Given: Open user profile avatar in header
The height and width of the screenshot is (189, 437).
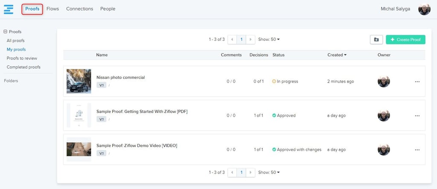Looking at the screenshot, I should tap(424, 9).
